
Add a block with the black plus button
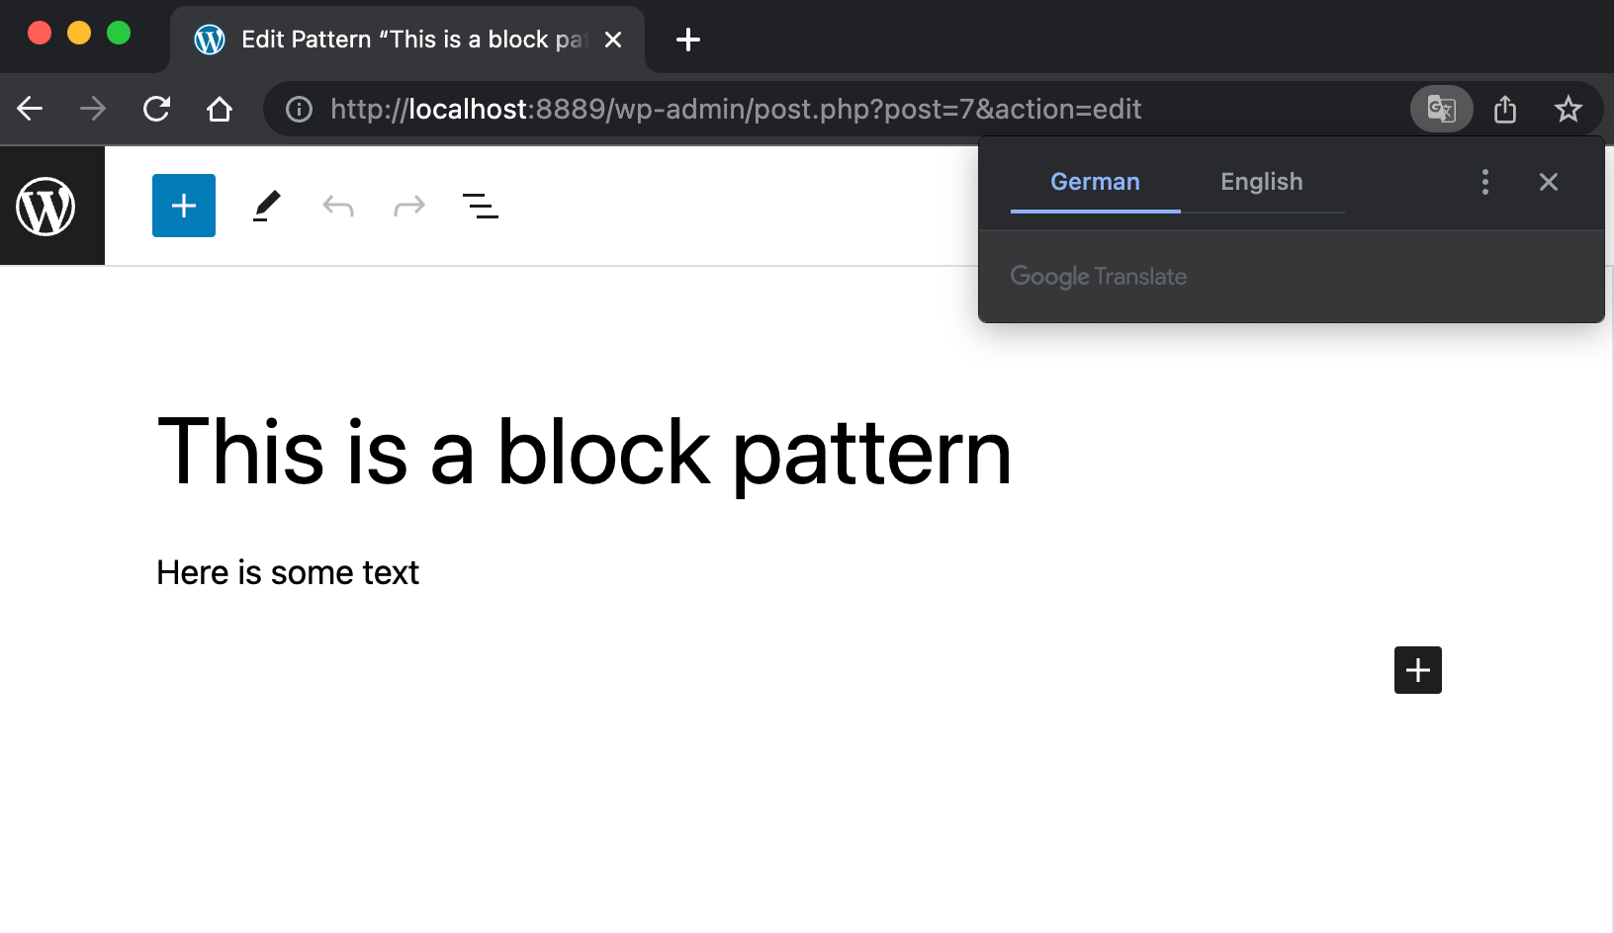(1418, 670)
